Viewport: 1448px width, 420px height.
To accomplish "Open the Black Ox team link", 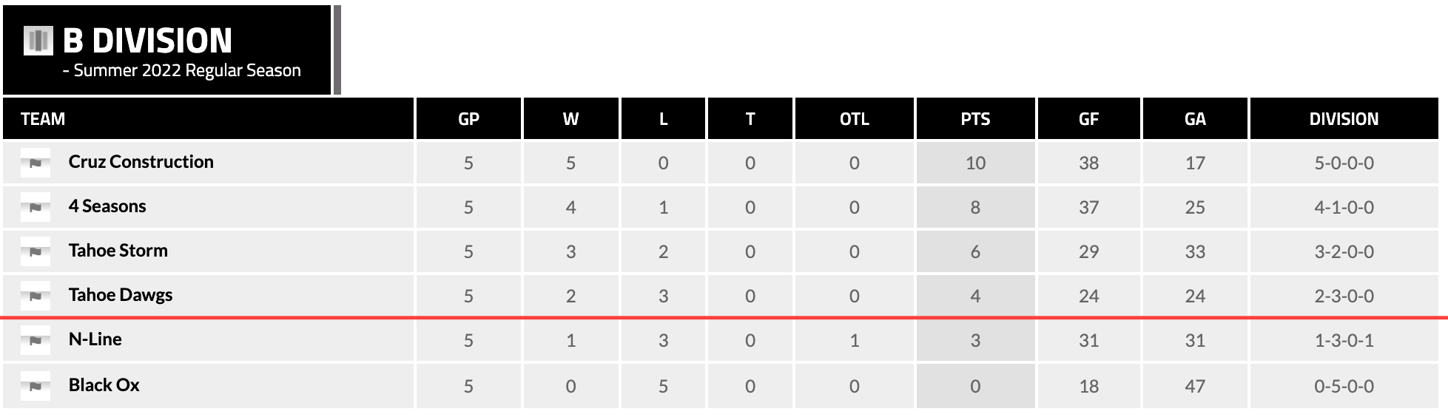I will tap(104, 385).
